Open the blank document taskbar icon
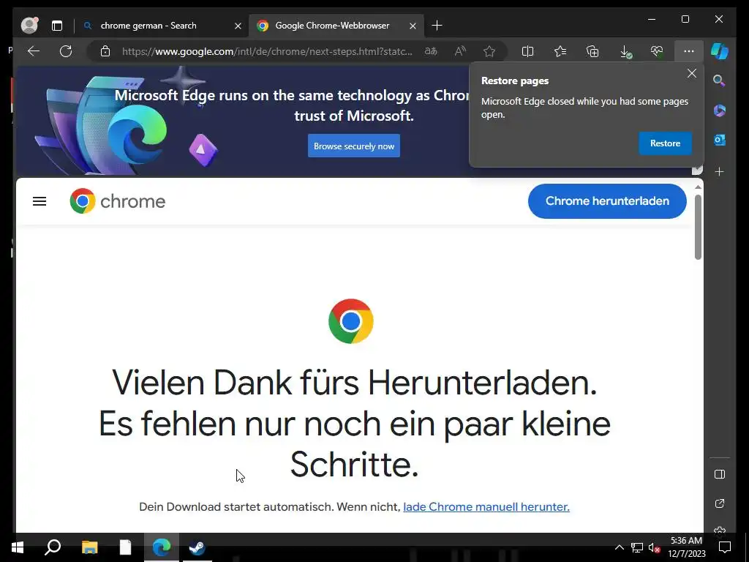Viewport: 749px width, 562px height. pyautogui.click(x=125, y=547)
